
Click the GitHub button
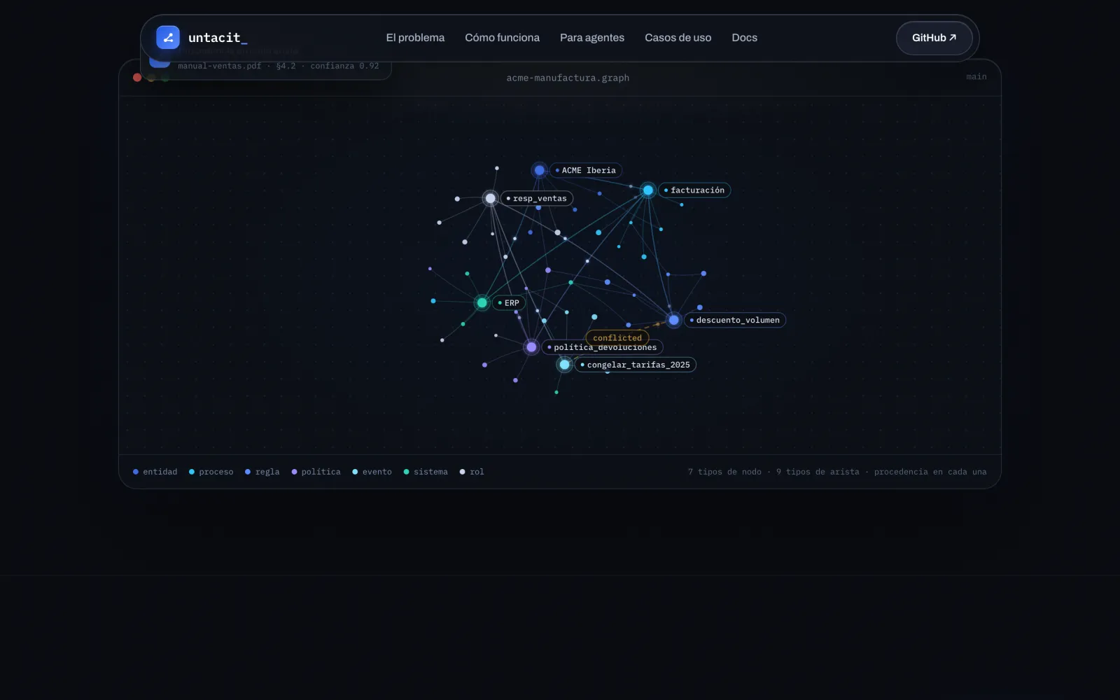click(934, 38)
